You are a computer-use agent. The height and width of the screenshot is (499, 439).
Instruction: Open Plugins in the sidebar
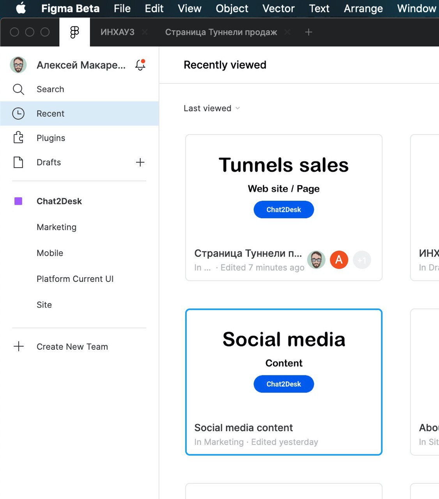tap(80, 138)
